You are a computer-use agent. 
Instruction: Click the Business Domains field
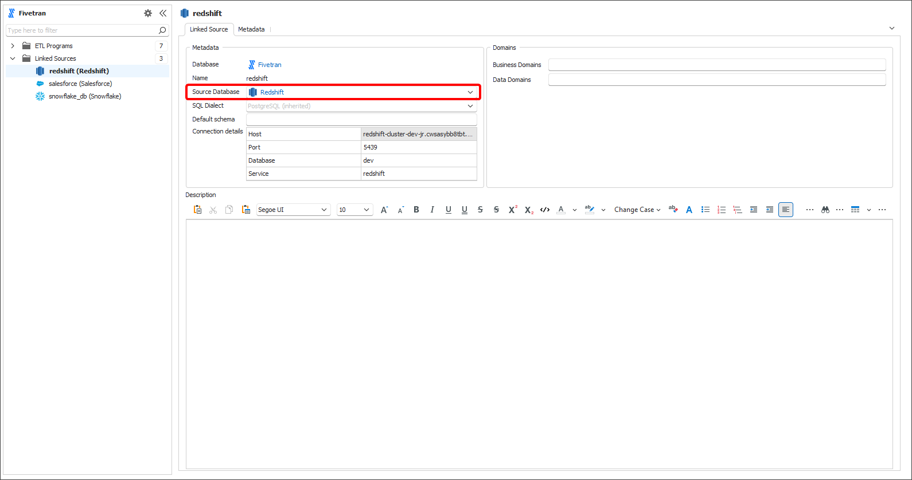(717, 65)
